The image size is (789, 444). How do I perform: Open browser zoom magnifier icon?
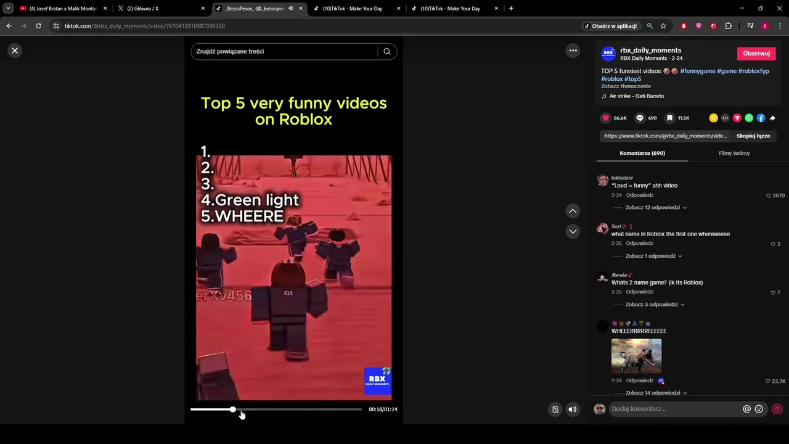tap(650, 26)
